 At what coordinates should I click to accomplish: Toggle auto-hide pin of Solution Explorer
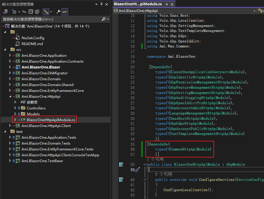101,4
